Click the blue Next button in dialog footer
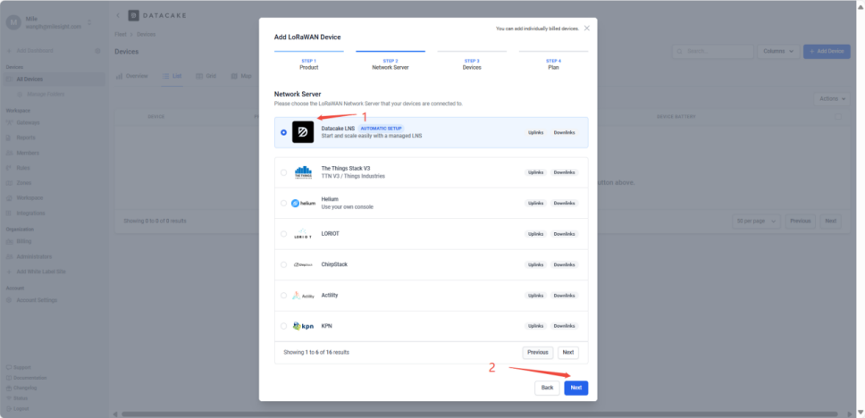Viewport: 865px width, 418px height. pyautogui.click(x=576, y=388)
